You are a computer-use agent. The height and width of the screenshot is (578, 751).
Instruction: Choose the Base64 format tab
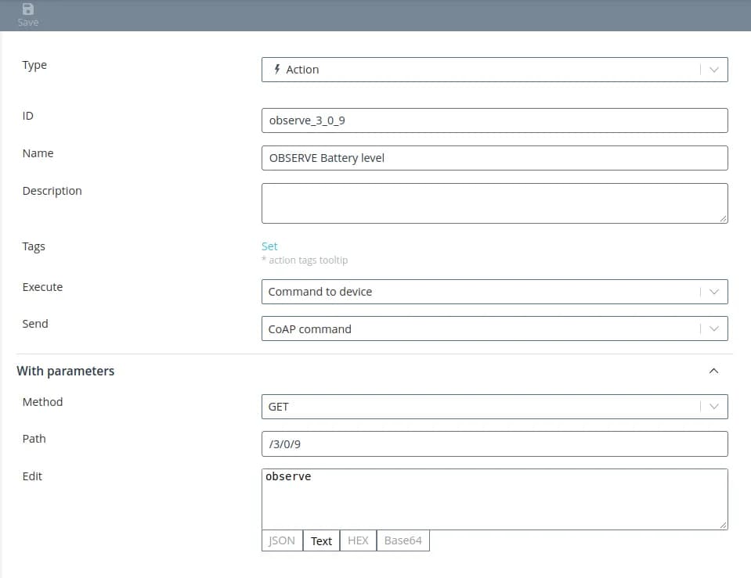click(x=403, y=540)
